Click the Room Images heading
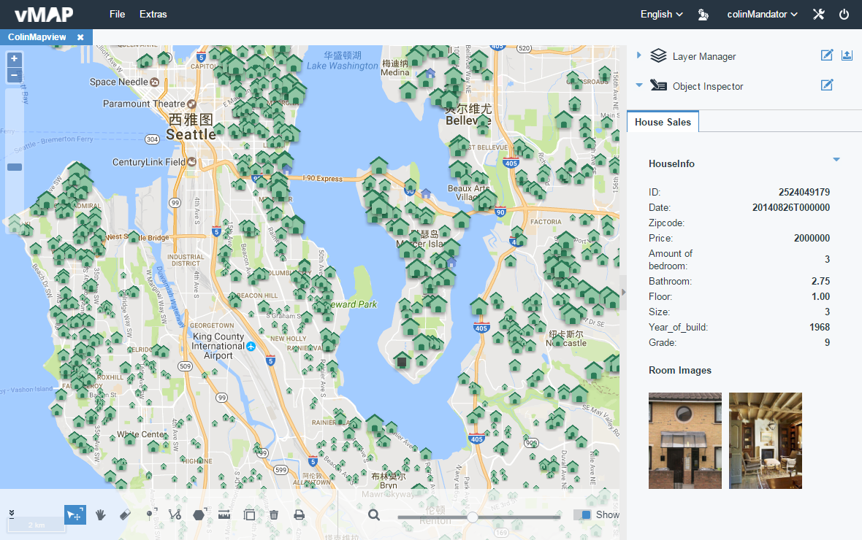The width and height of the screenshot is (862, 540). [680, 370]
